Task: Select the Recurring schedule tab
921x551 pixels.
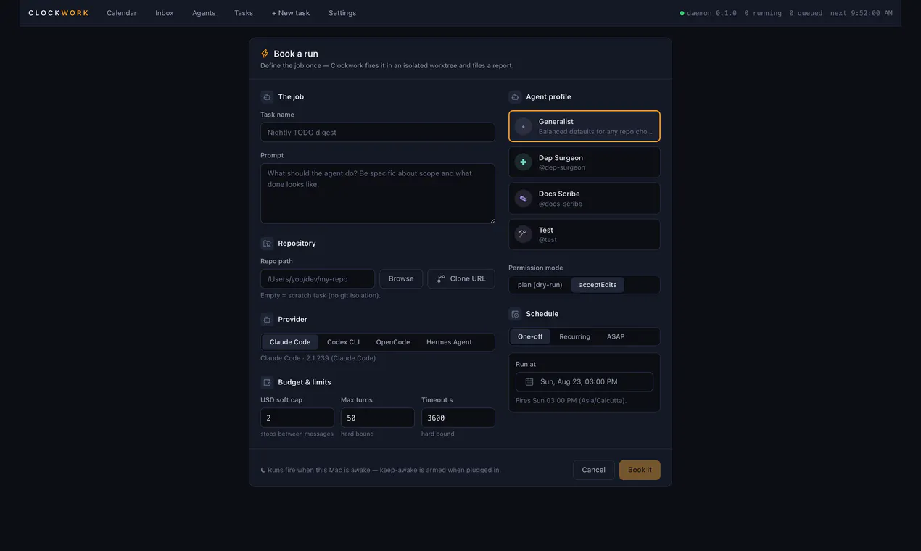Action: coord(575,336)
